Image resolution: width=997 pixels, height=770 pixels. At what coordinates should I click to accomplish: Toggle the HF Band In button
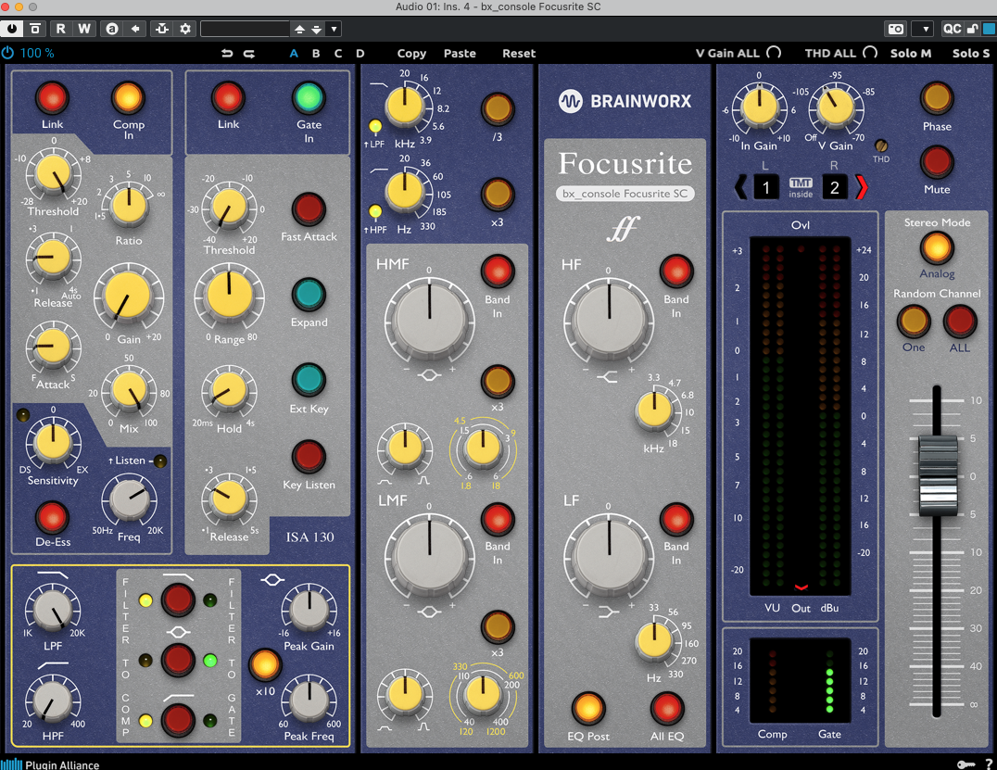675,271
